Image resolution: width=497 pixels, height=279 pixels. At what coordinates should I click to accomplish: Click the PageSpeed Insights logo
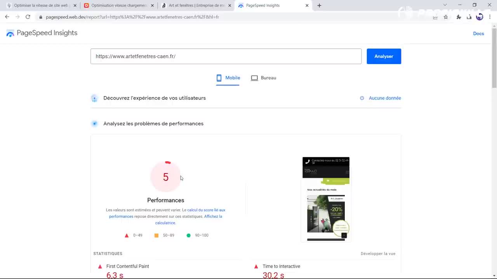point(42,33)
